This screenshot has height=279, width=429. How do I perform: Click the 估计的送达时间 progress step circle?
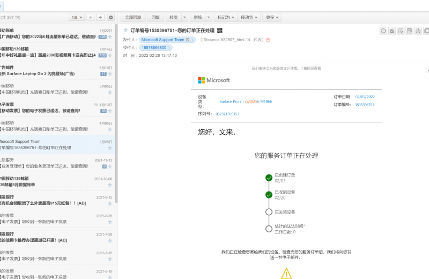coord(269,229)
